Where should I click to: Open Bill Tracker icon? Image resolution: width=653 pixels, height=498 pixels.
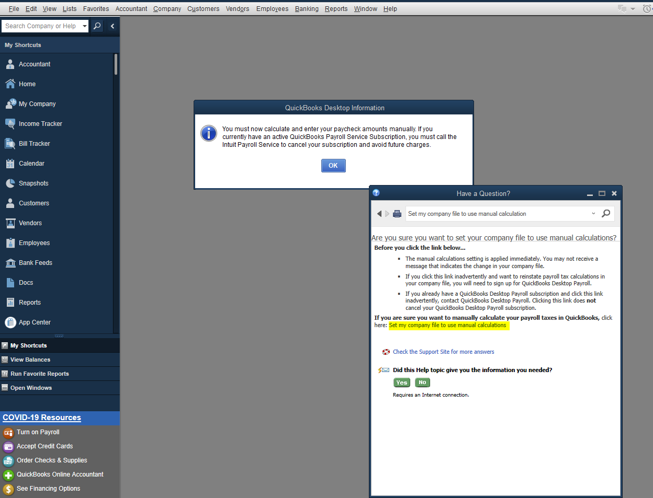click(10, 144)
